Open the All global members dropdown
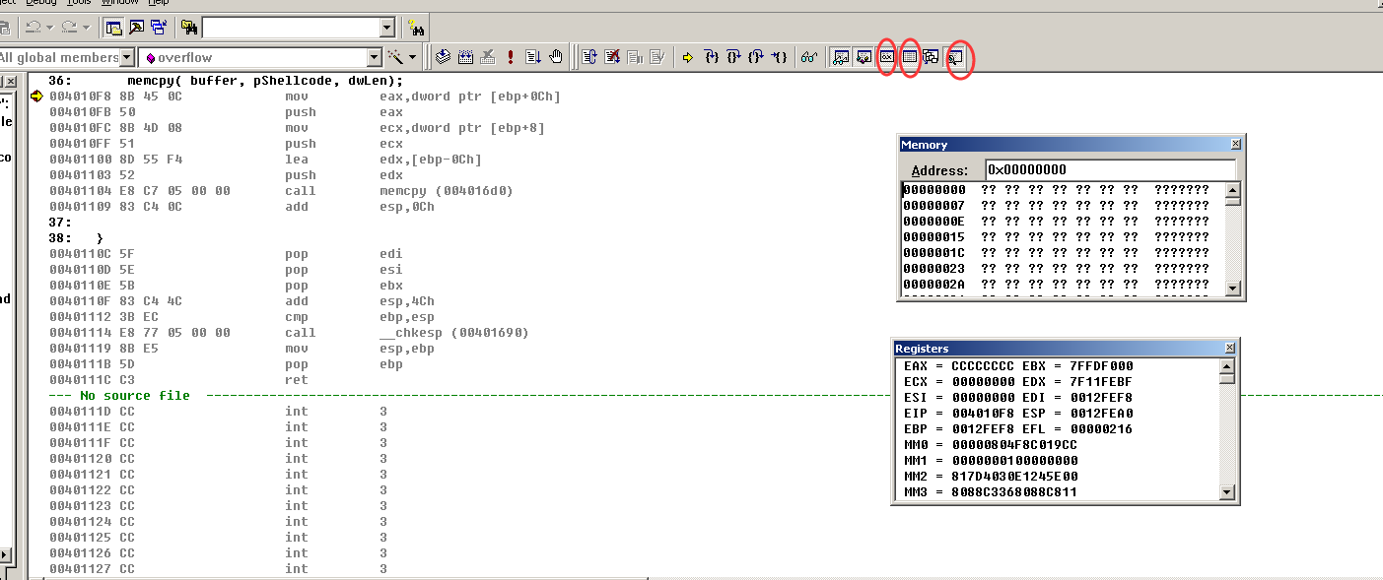 pos(126,58)
